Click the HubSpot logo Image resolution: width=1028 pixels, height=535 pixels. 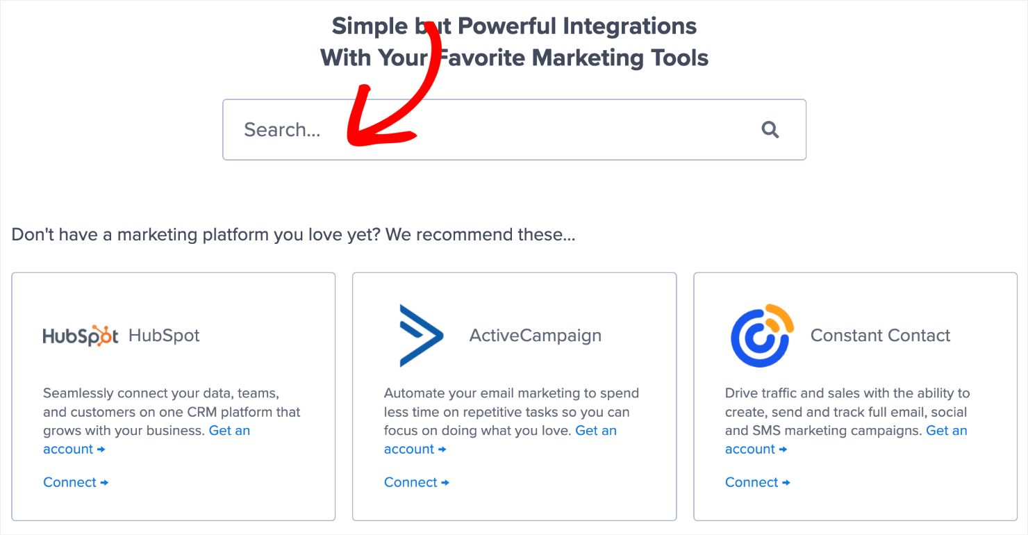point(81,336)
